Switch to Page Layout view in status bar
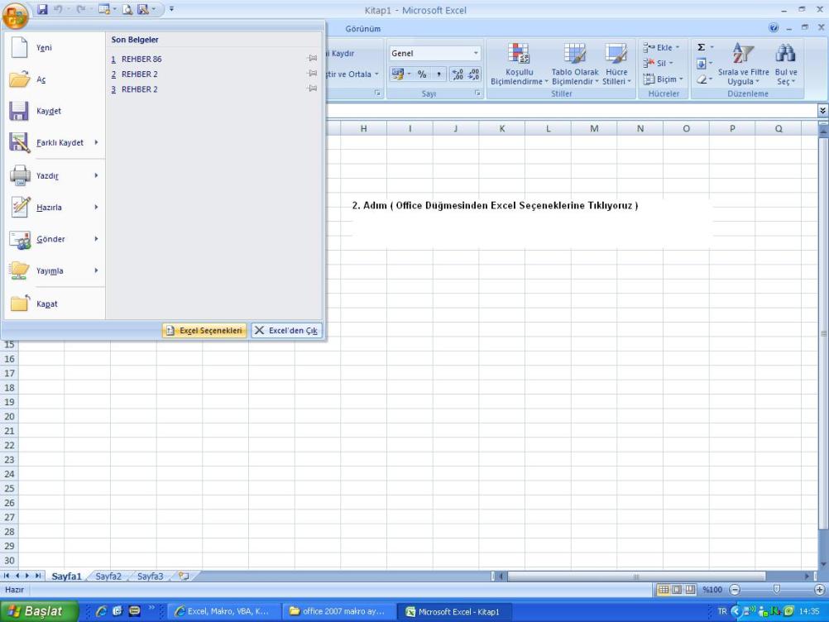The width and height of the screenshot is (829, 622). click(x=677, y=589)
